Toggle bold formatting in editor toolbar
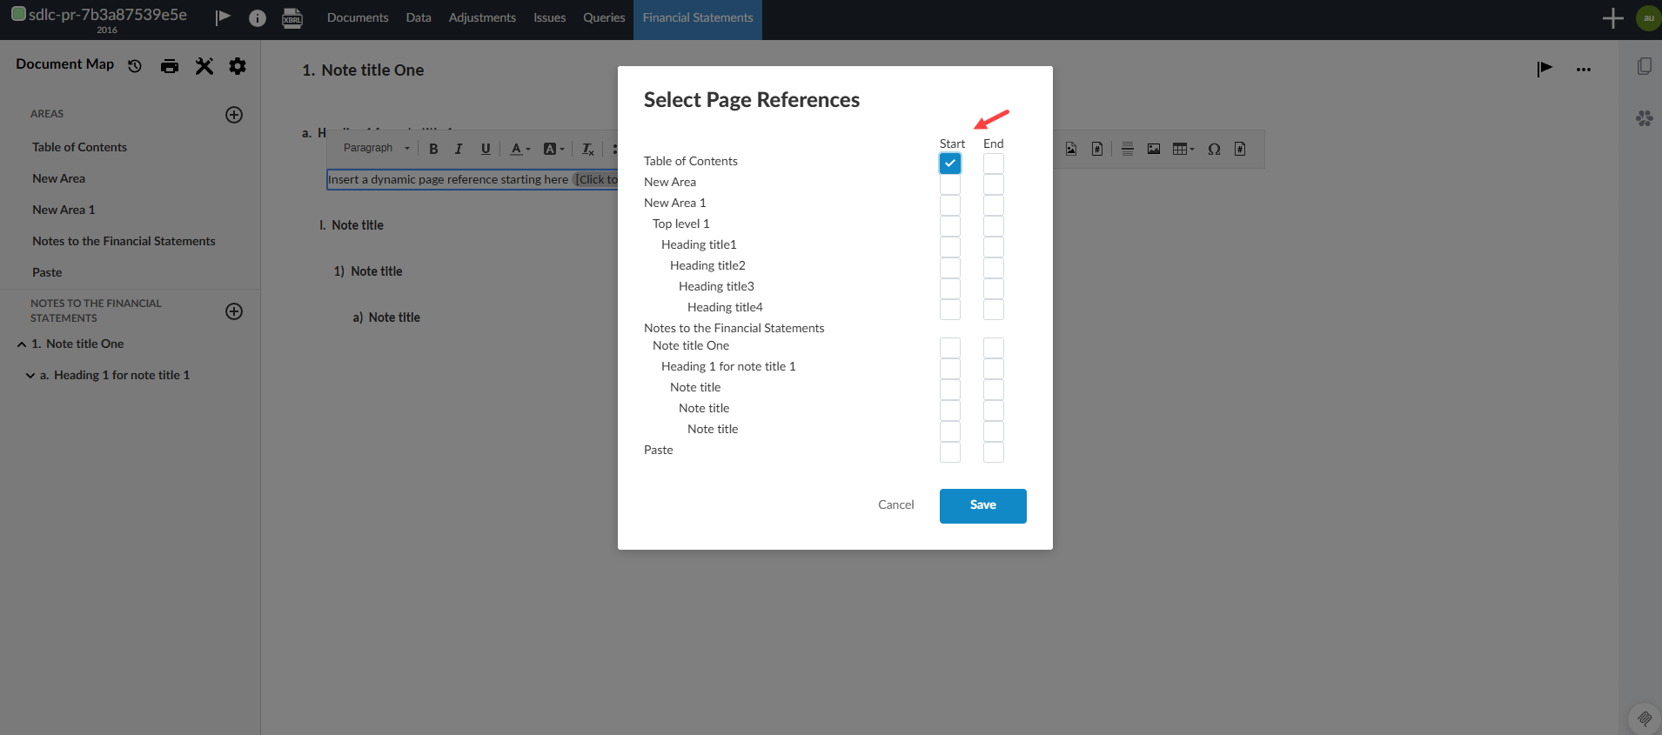The width and height of the screenshot is (1662, 735). [433, 149]
